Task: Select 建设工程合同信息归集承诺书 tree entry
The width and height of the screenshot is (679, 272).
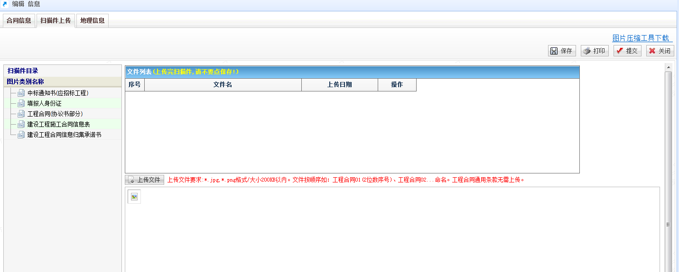Action: pyautogui.click(x=64, y=135)
